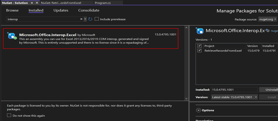278x121 pixels.
Task: Click the package icon in the details pane
Action: point(200,31)
